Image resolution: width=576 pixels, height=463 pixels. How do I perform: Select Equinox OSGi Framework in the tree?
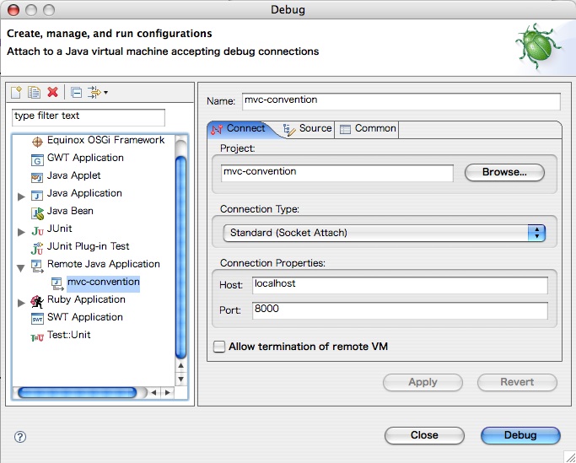pos(105,140)
